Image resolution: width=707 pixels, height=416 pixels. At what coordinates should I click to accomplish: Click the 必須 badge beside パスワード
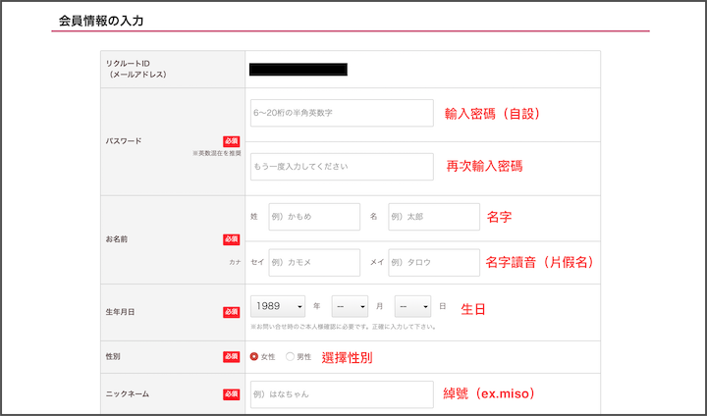click(x=231, y=141)
